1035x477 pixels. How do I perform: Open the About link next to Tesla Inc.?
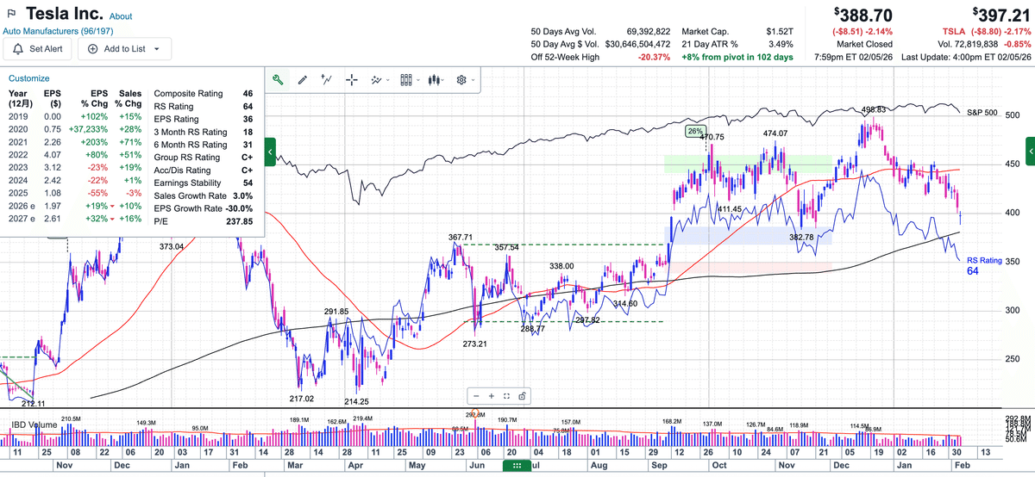tap(121, 16)
